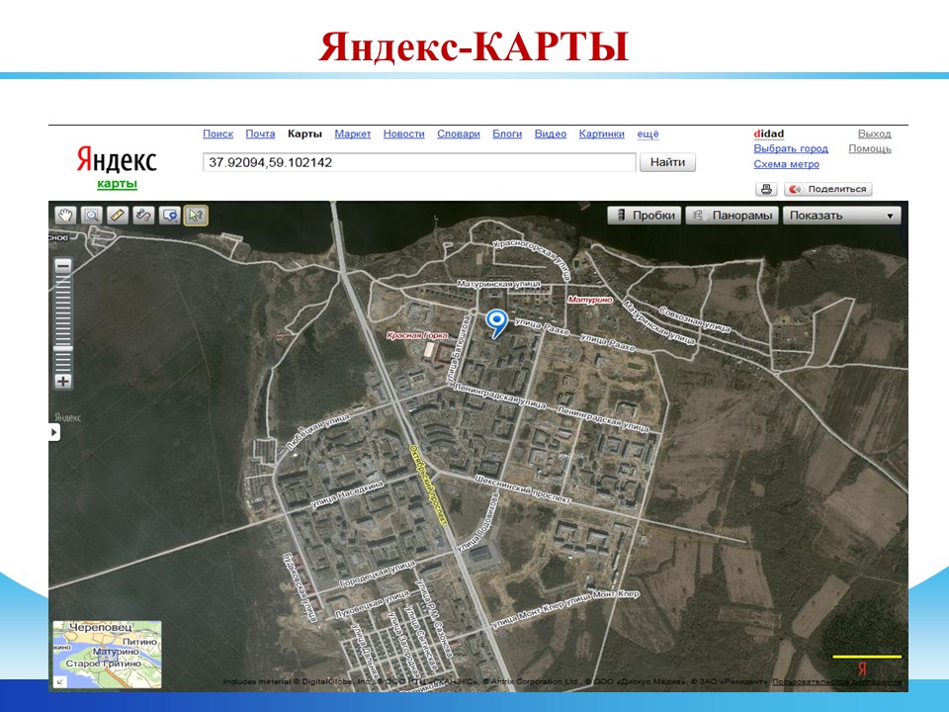The height and width of the screenshot is (712, 949).
Task: Select the magnifier zoom-area tool
Action: pyautogui.click(x=91, y=216)
